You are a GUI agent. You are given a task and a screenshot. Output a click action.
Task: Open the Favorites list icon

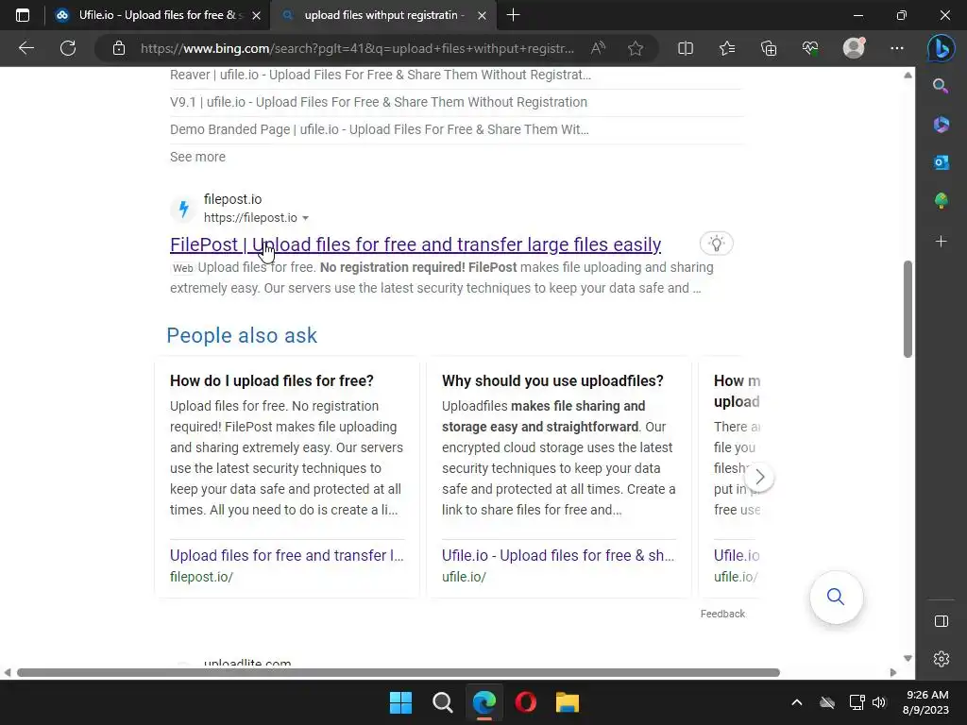point(727,48)
